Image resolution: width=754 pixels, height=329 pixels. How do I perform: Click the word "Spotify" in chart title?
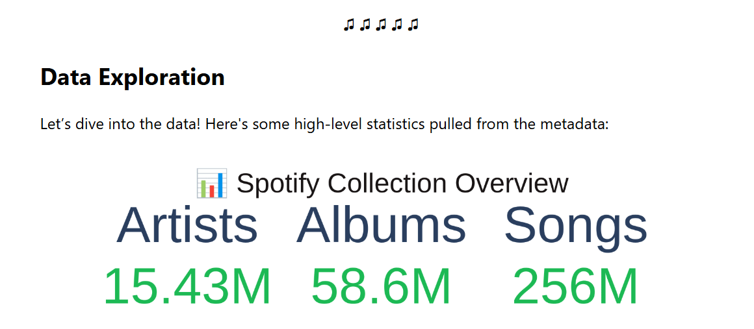[x=278, y=184]
